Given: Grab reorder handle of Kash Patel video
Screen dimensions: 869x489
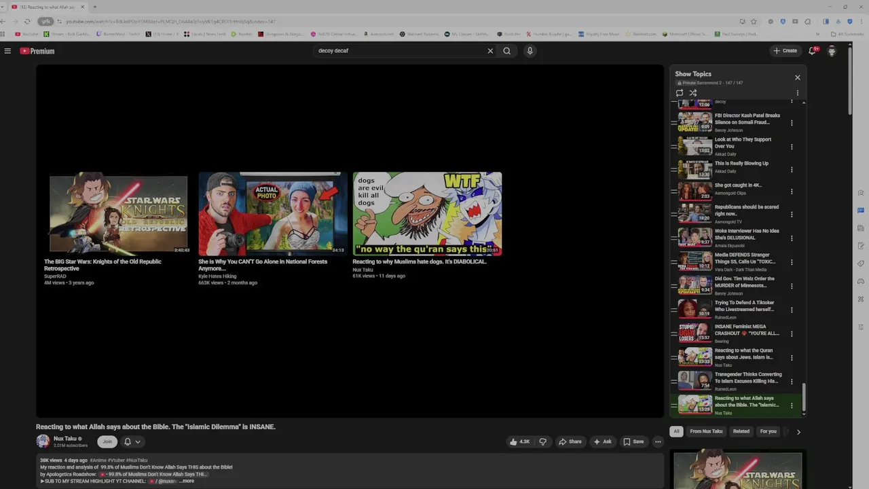Looking at the screenshot, I should tap(673, 123).
